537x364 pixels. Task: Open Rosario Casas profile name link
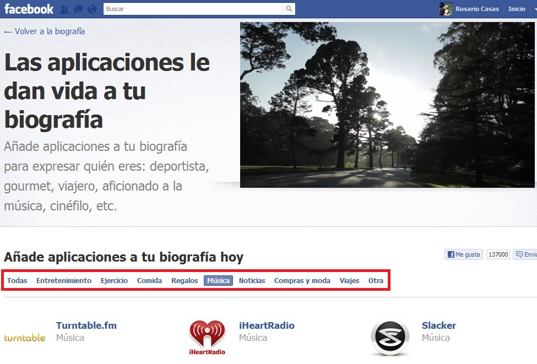[x=477, y=9]
